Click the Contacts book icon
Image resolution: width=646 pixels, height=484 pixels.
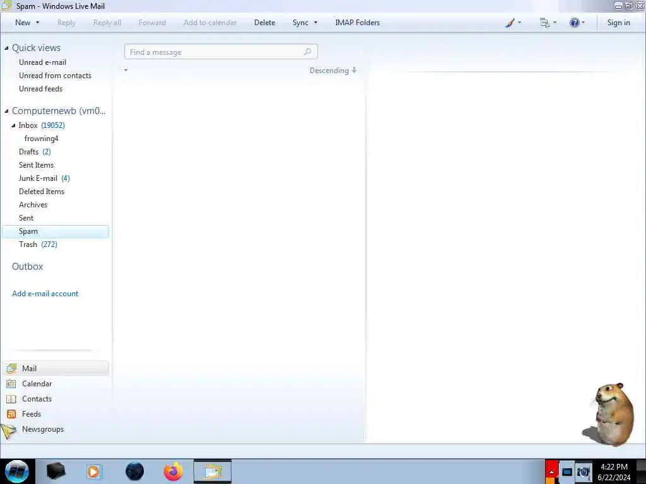(11, 399)
